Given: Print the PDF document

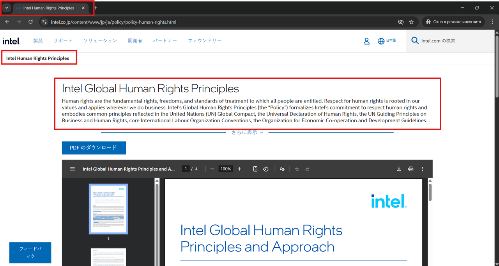Looking at the screenshot, I should (x=411, y=169).
